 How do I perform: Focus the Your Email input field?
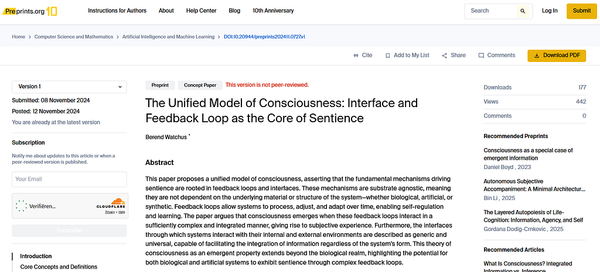(69, 179)
